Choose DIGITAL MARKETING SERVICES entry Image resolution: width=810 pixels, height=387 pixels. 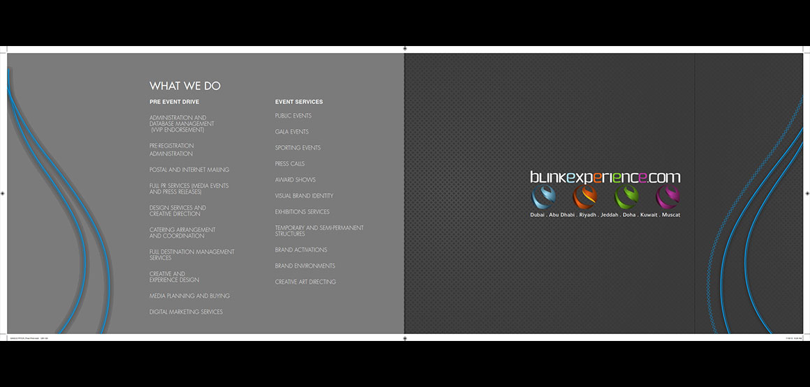[186, 312]
